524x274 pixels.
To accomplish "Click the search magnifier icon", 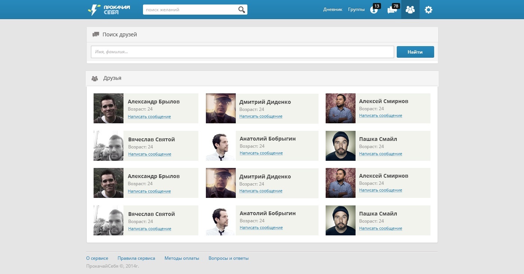I will click(242, 10).
